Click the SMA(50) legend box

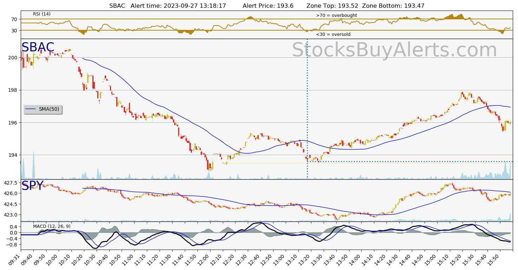point(43,110)
